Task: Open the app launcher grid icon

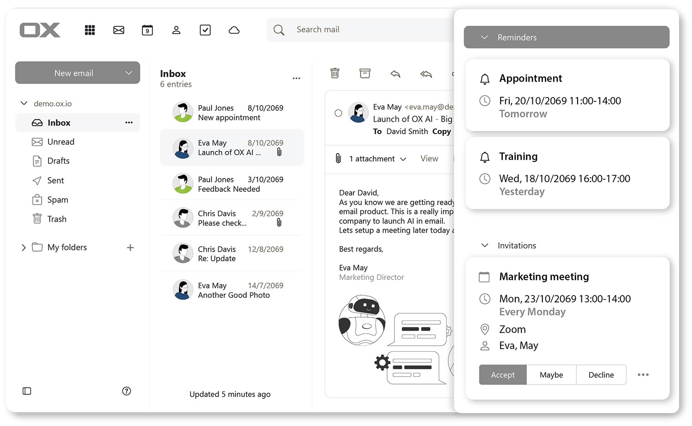Action: [90, 30]
